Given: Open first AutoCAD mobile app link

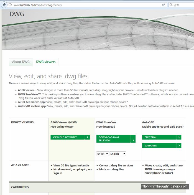Looking at the screenshot, I should [32, 102].
